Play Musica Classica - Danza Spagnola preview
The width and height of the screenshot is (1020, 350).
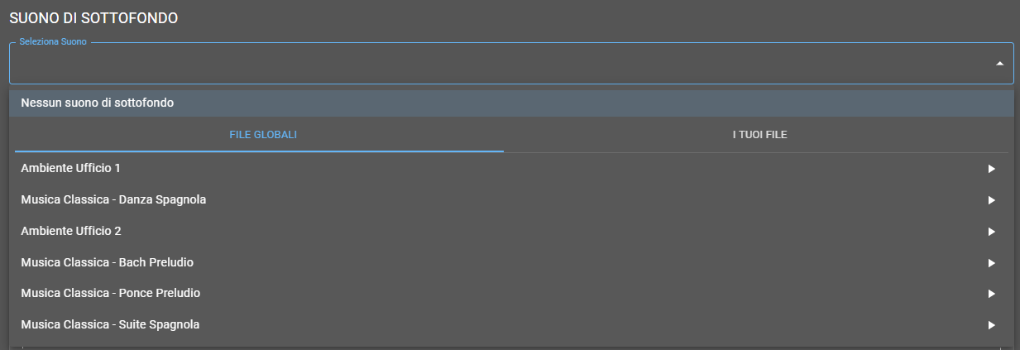pos(991,200)
